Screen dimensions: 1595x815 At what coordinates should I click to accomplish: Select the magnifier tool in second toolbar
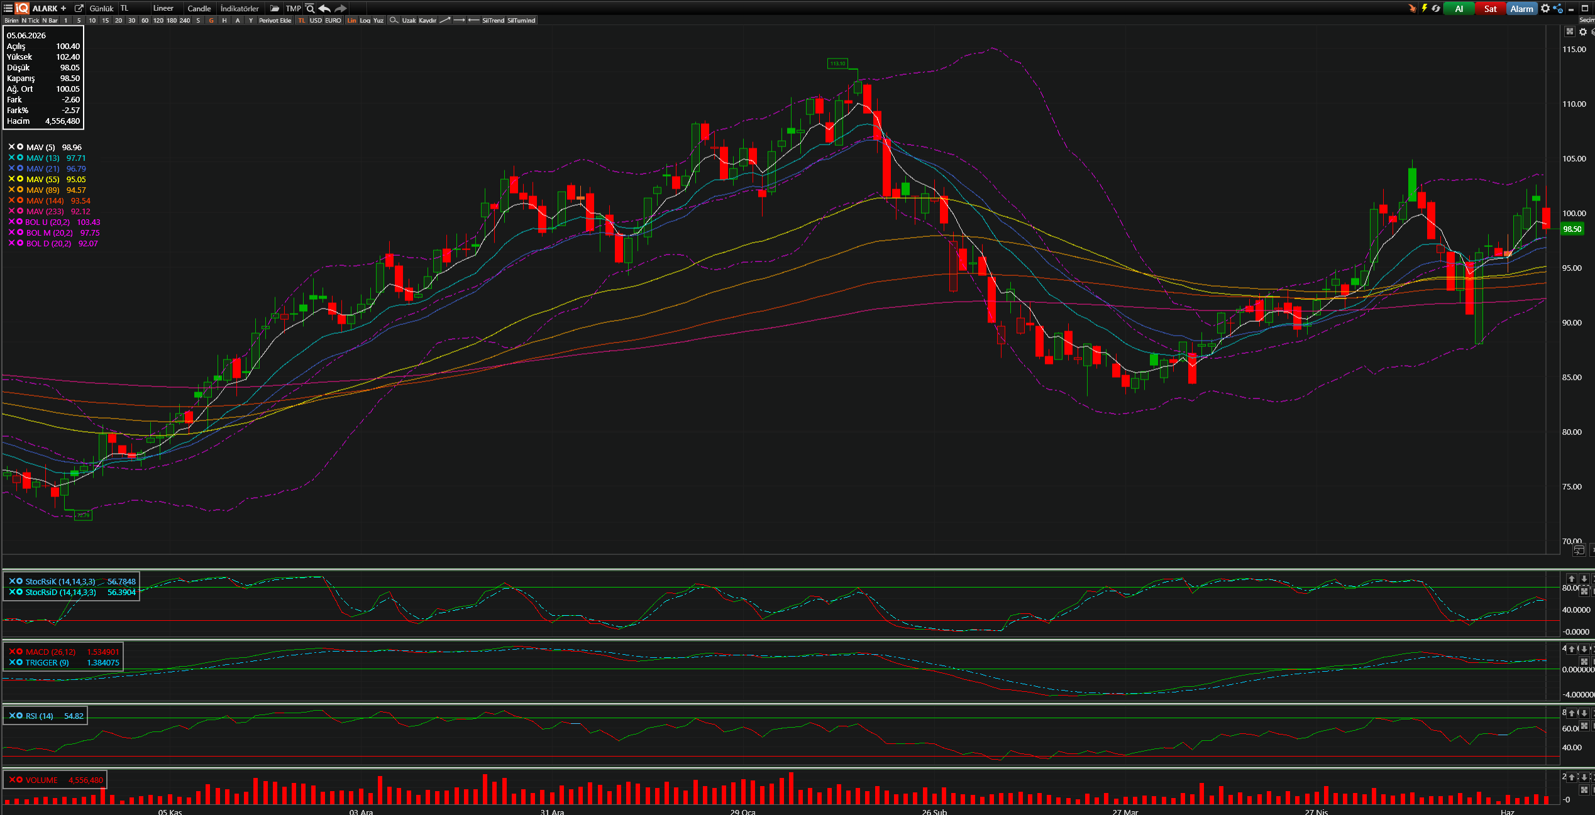click(x=394, y=20)
